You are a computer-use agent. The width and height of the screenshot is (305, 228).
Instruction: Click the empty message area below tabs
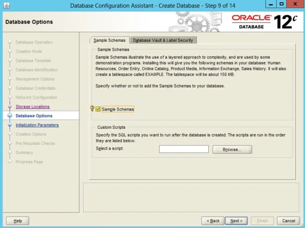pyautogui.click(x=191, y=198)
